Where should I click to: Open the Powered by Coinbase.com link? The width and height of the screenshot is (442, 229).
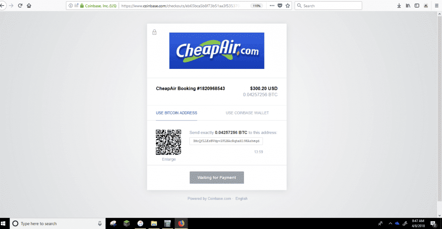point(209,198)
